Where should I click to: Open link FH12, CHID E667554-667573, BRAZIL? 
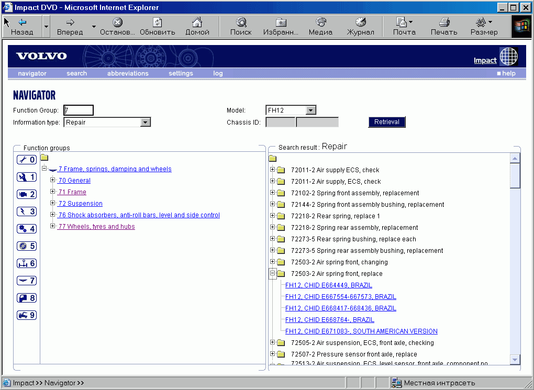(x=341, y=297)
